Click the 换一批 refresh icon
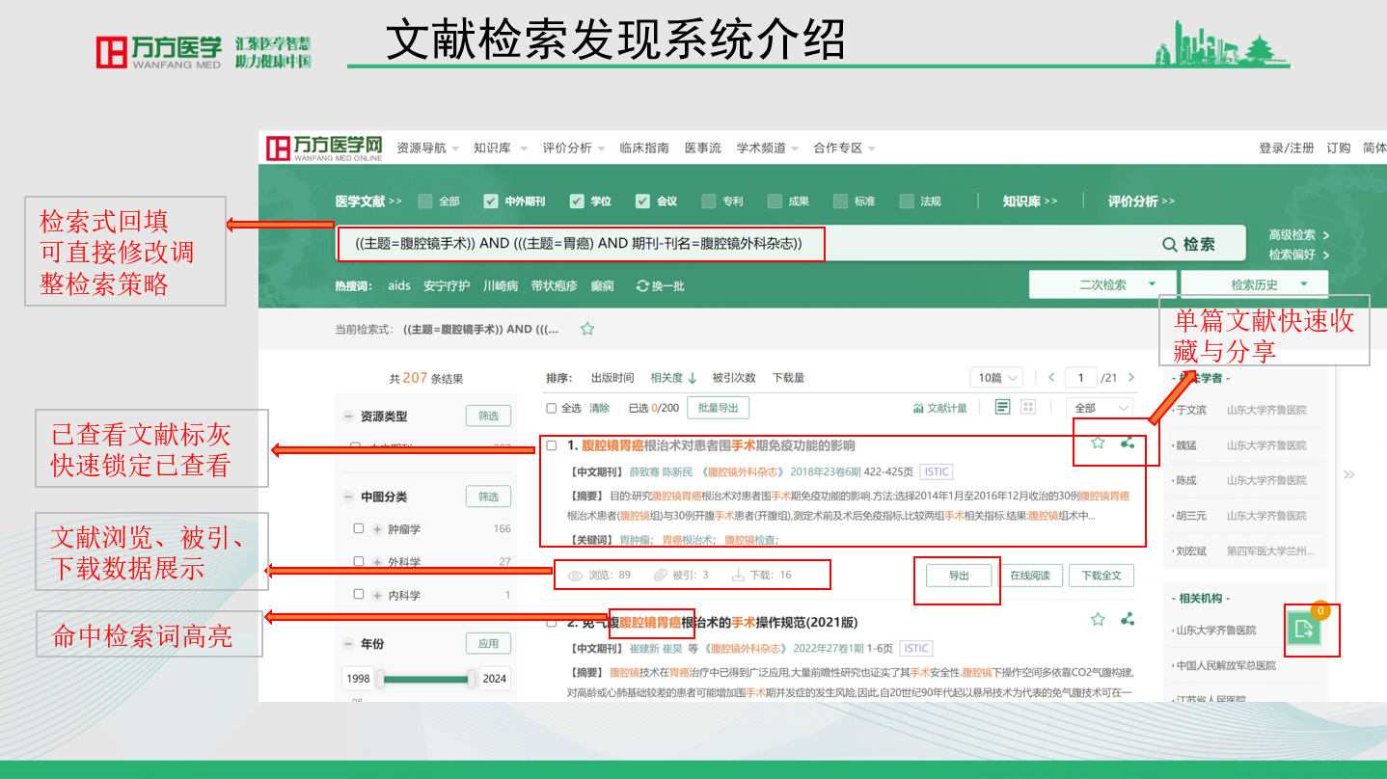Viewport: 1387px width, 779px height. (x=642, y=286)
